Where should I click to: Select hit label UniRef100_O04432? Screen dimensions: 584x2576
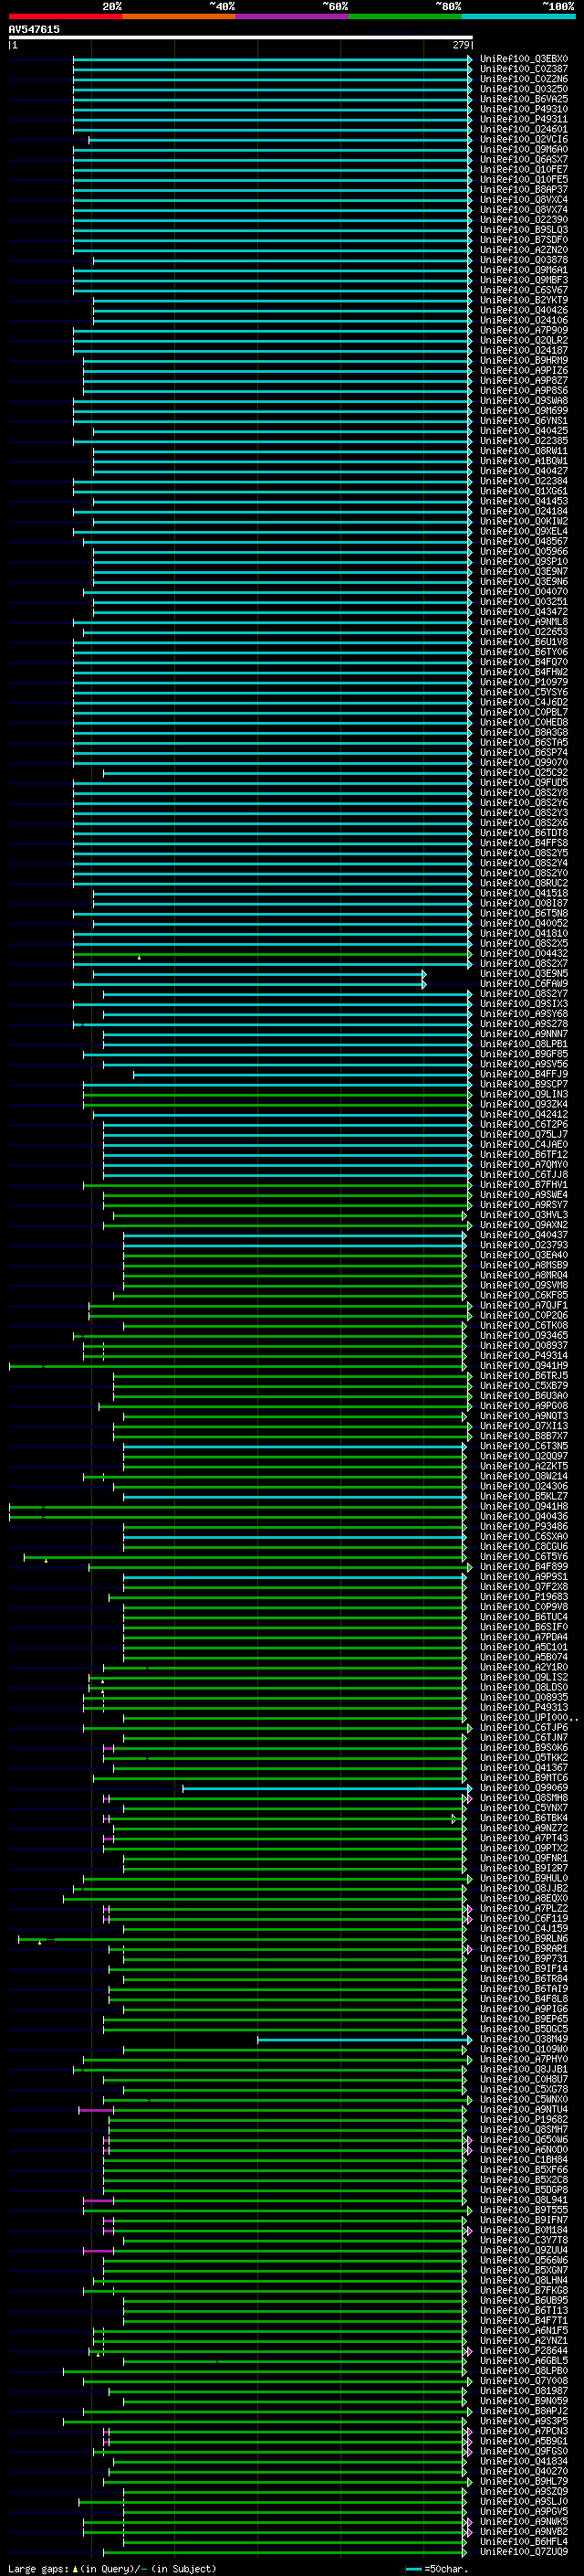523,953
